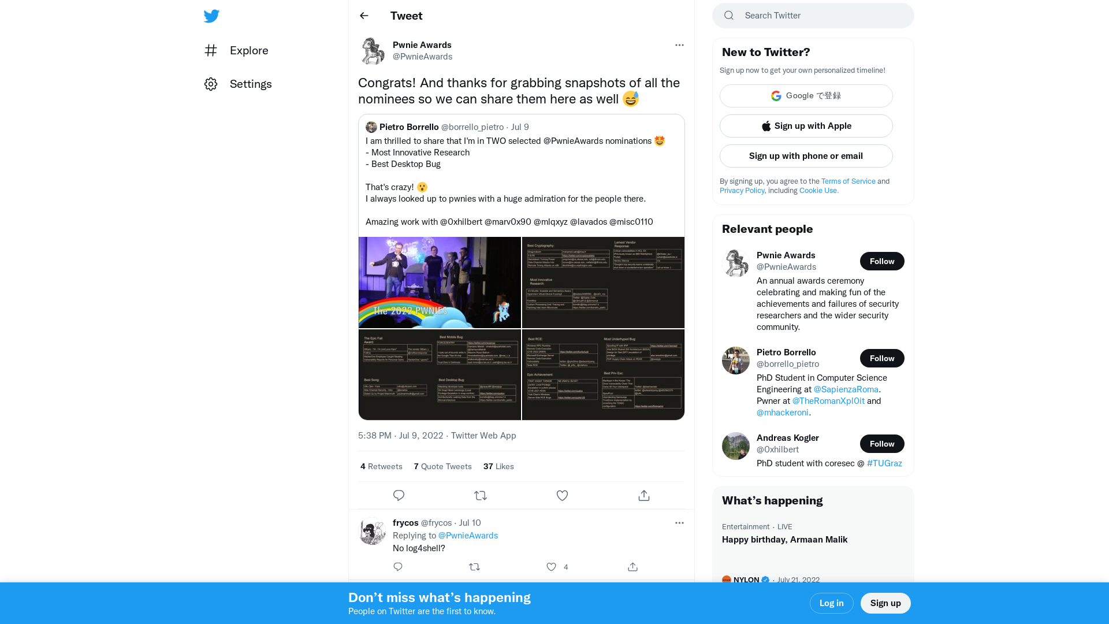This screenshot has height=624, width=1109.
Task: Retweet the frycos reply
Action: (x=475, y=567)
